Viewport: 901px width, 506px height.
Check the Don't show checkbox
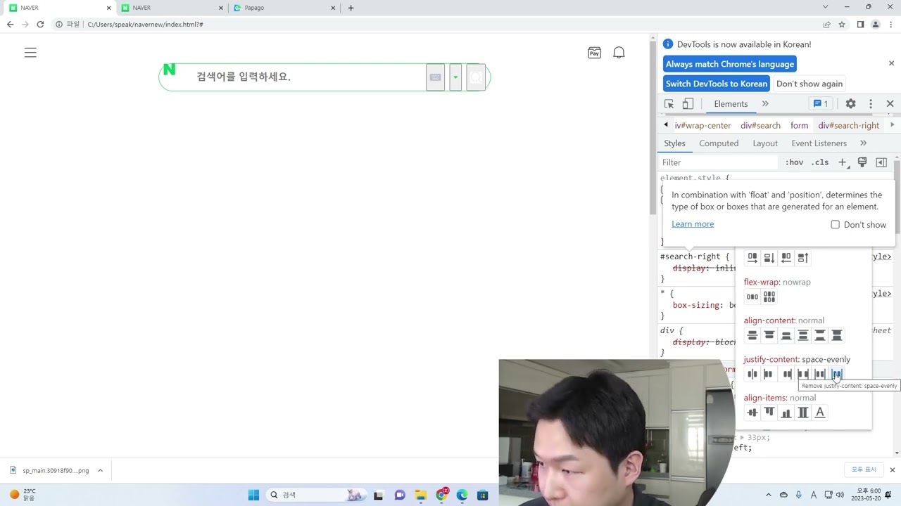pos(835,225)
